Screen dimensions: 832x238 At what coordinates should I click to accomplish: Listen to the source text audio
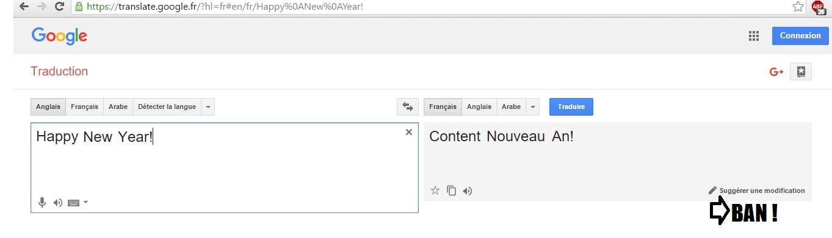(58, 203)
